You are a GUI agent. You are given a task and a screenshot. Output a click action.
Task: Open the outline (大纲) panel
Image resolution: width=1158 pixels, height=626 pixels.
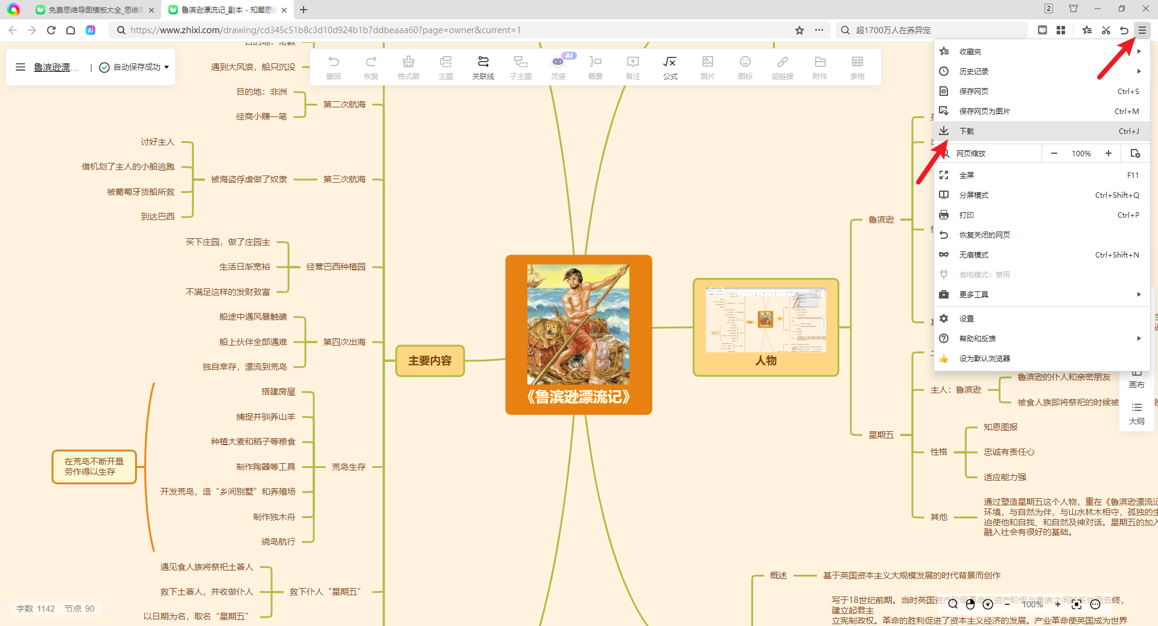click(x=1137, y=413)
